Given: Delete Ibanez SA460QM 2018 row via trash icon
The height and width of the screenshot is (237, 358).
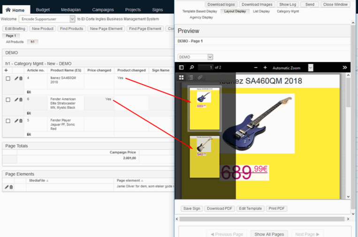Looking at the screenshot, I should click(21, 78).
